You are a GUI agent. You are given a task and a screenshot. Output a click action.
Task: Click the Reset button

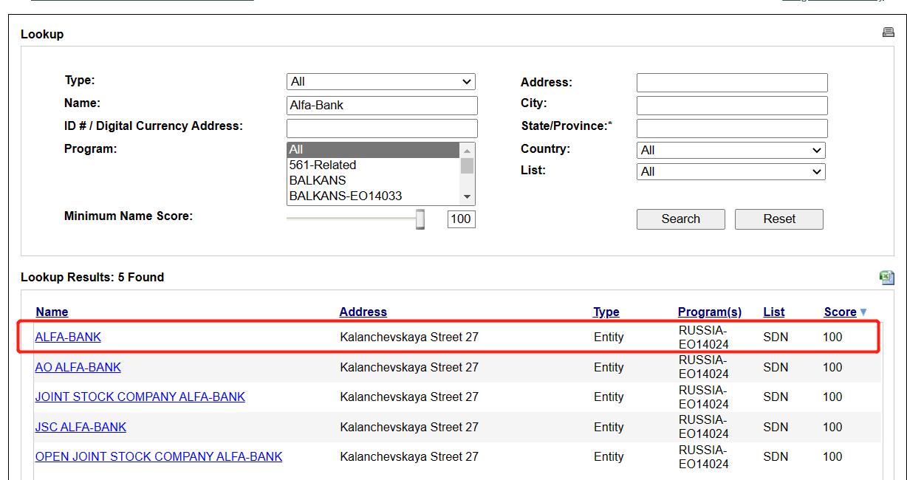tap(778, 219)
